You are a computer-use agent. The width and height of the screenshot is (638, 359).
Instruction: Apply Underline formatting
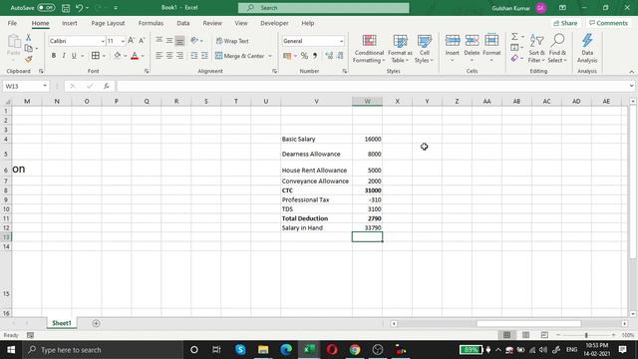(x=74, y=56)
